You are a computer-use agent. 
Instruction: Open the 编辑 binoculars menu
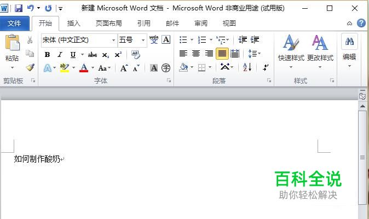(x=349, y=51)
